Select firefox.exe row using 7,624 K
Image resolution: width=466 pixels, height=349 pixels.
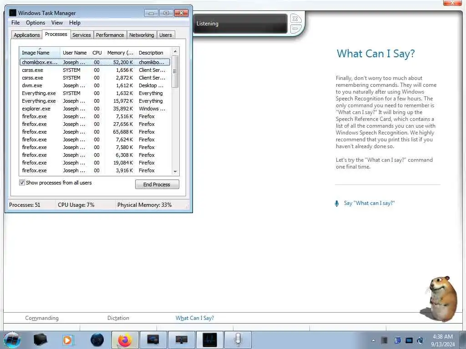click(x=95, y=140)
